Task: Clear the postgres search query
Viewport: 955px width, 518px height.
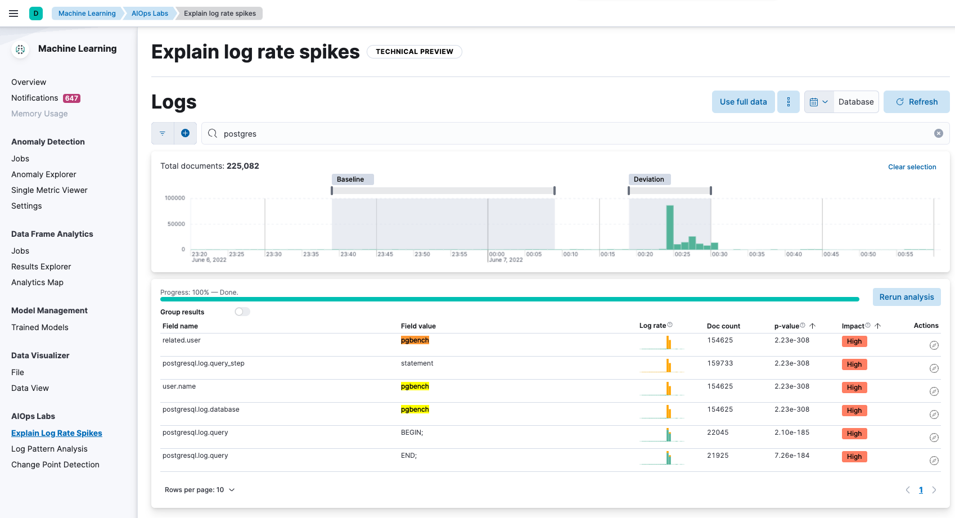Action: pyautogui.click(x=938, y=133)
